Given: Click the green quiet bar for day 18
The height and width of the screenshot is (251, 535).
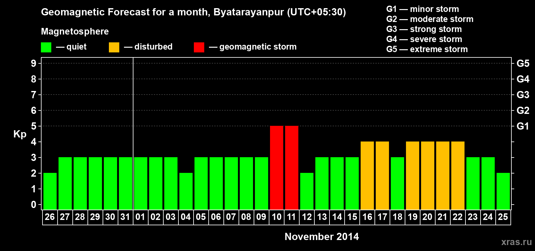Looking at the screenshot, I should [397, 183].
